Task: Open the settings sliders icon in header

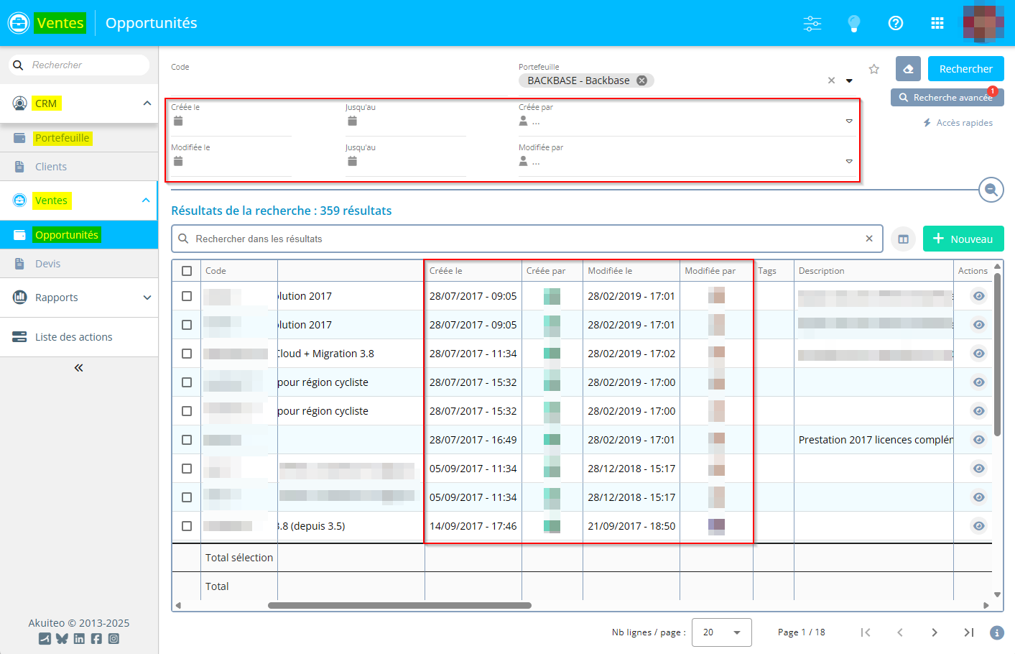Action: point(812,23)
